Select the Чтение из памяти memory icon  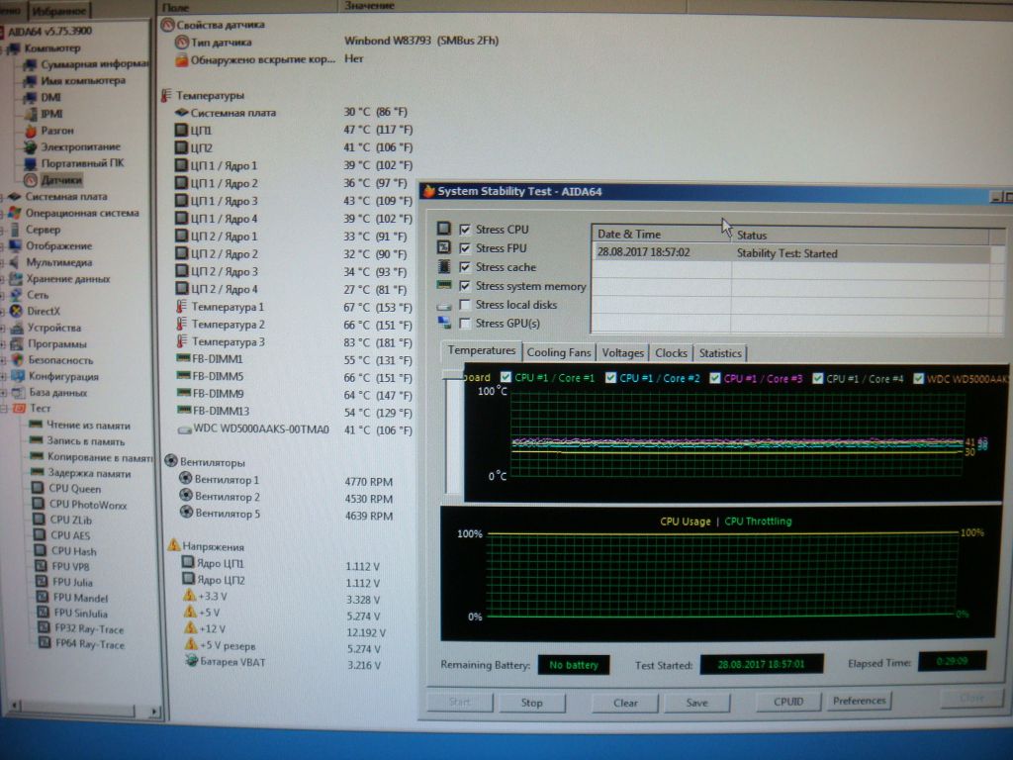[x=37, y=424]
